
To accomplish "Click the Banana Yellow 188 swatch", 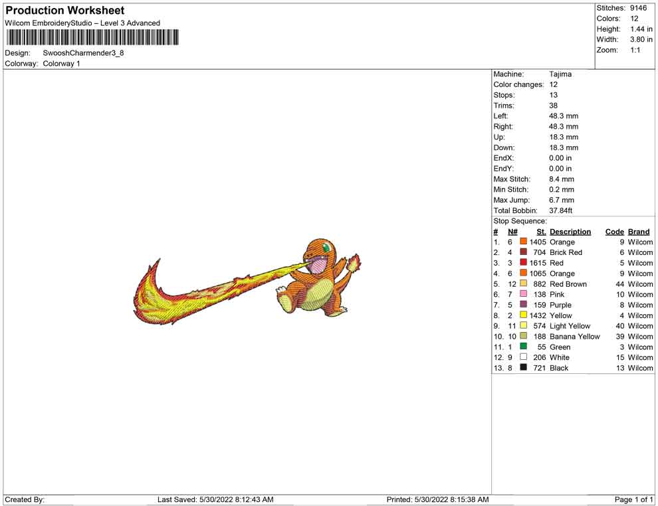I will (x=523, y=336).
